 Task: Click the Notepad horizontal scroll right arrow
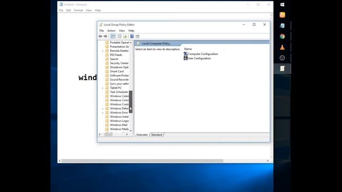(268, 161)
